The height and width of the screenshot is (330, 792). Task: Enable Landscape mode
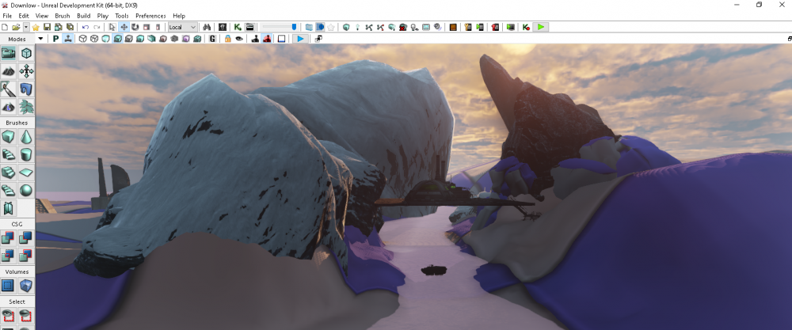point(9,107)
